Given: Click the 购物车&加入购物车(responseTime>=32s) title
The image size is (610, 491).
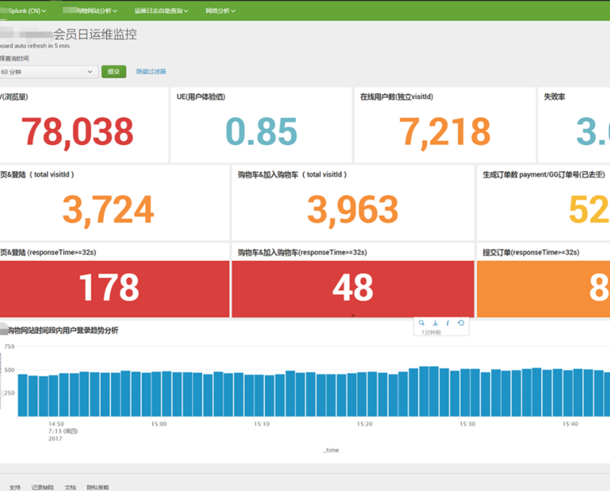Looking at the screenshot, I should pyautogui.click(x=302, y=253).
